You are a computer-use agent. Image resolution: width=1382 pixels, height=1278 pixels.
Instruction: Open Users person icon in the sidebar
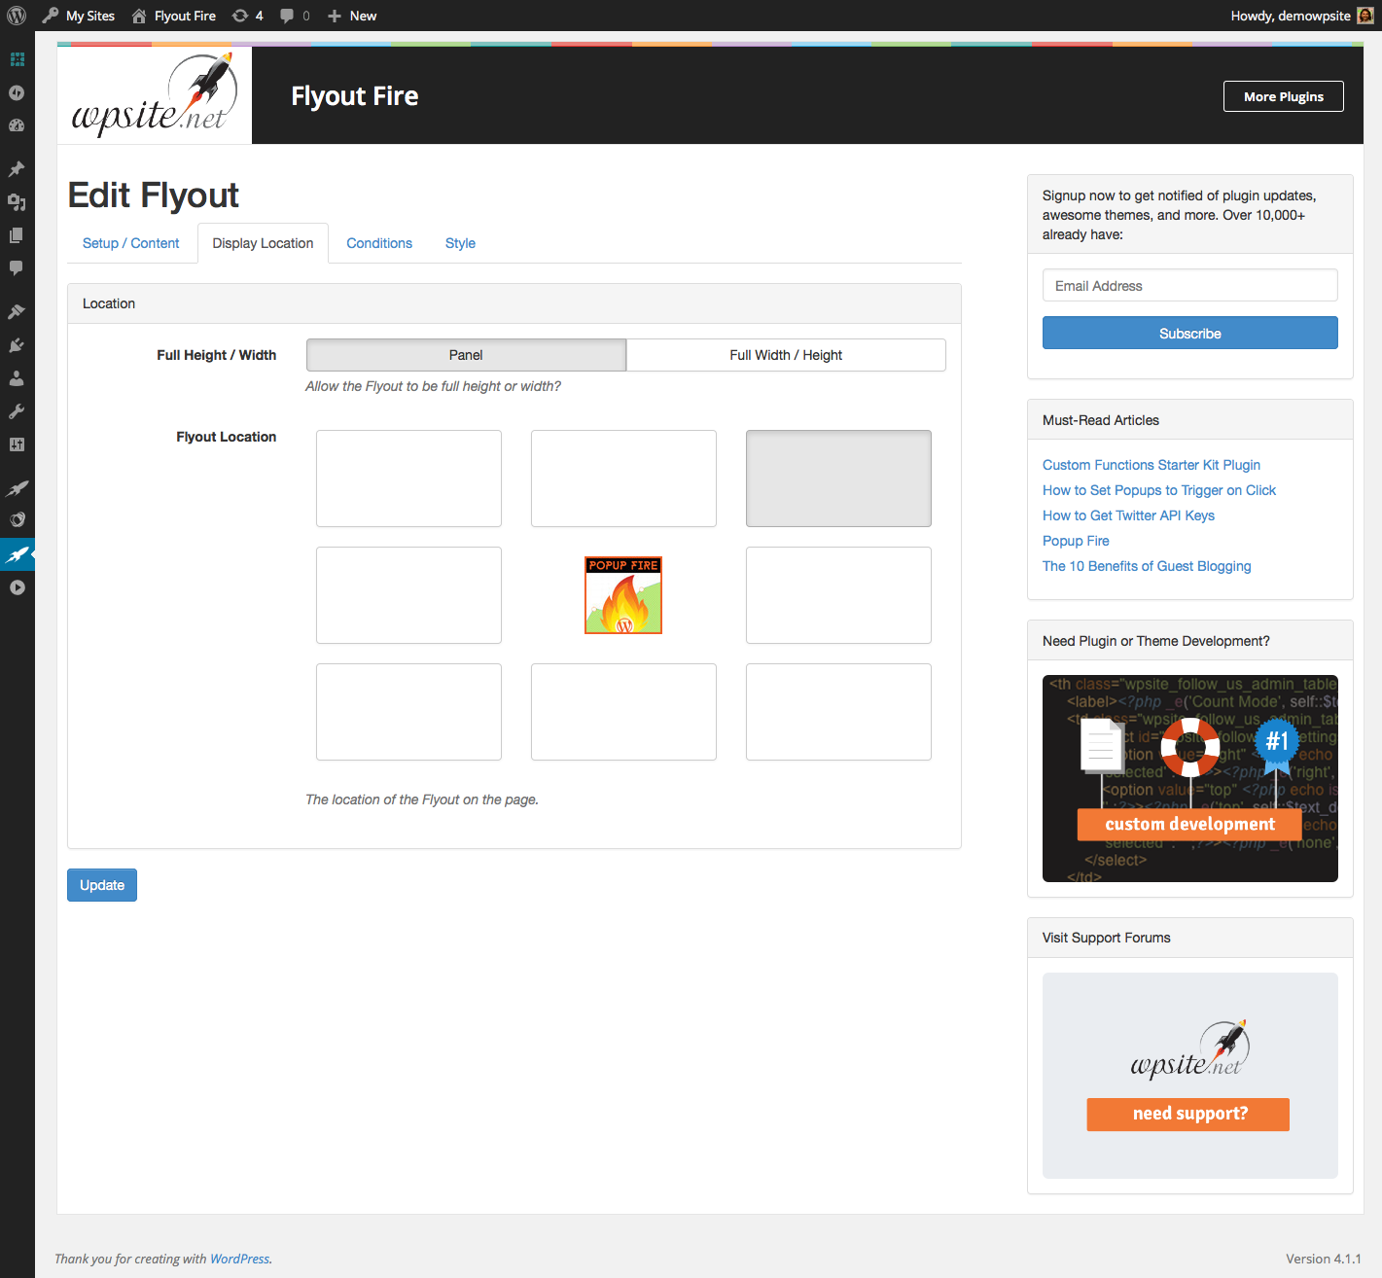point(17,378)
